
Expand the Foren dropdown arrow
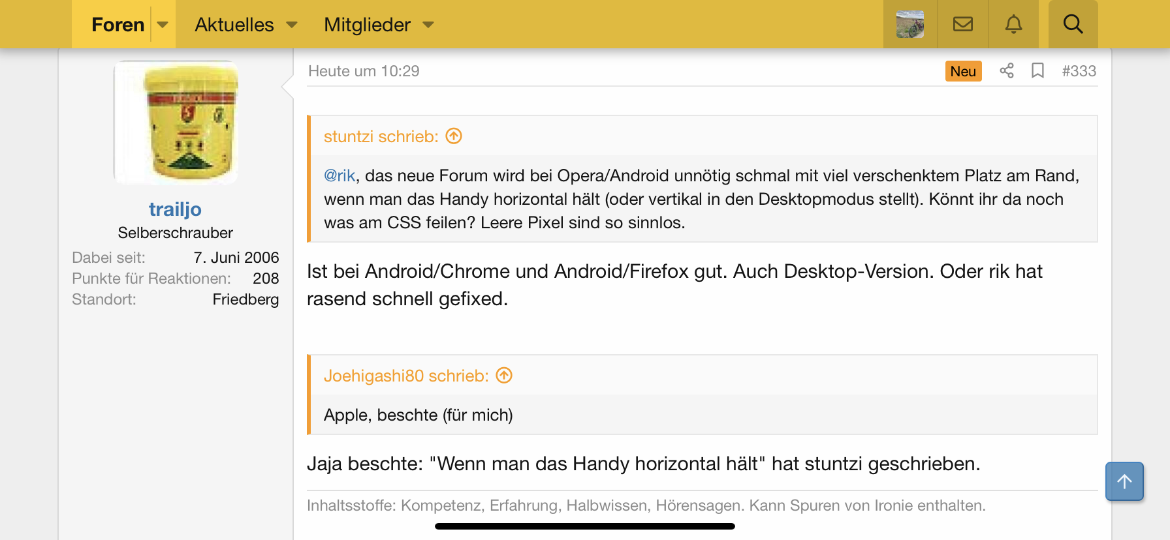(x=163, y=25)
